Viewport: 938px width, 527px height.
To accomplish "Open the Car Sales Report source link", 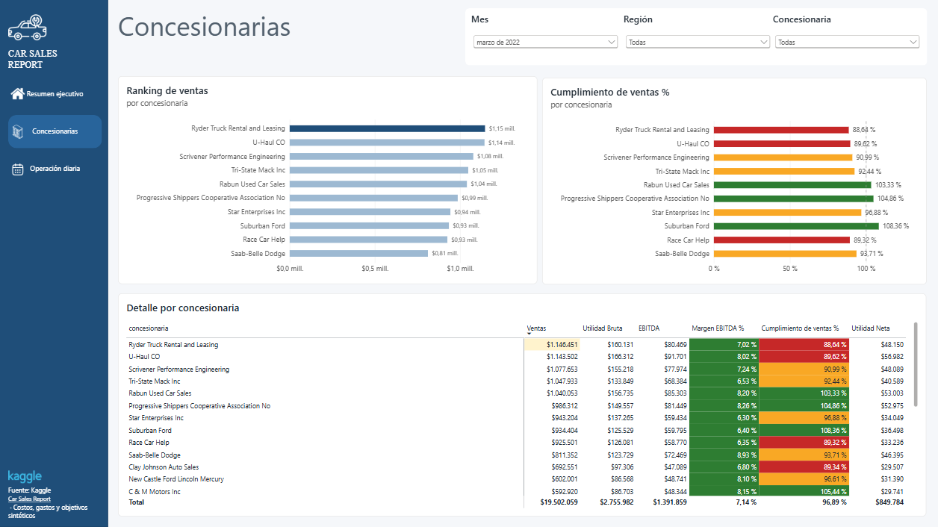I will coord(29,499).
